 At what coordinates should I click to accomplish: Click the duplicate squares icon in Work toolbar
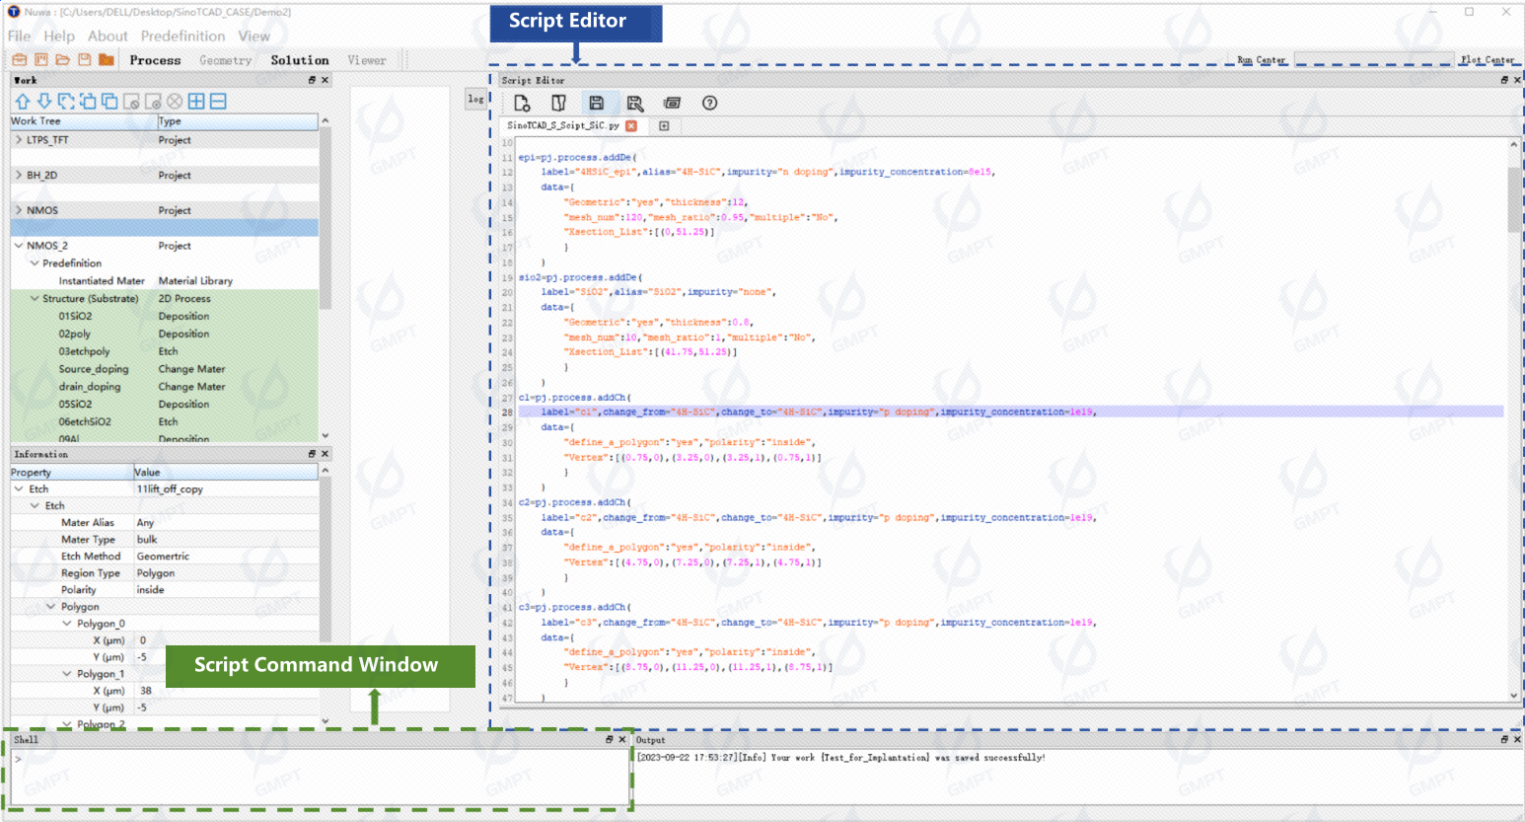[109, 102]
